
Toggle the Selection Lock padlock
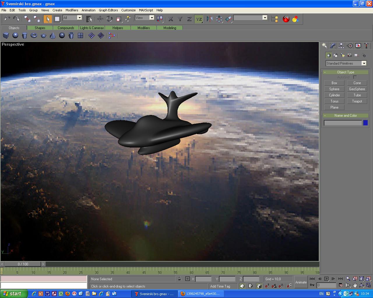(180, 279)
